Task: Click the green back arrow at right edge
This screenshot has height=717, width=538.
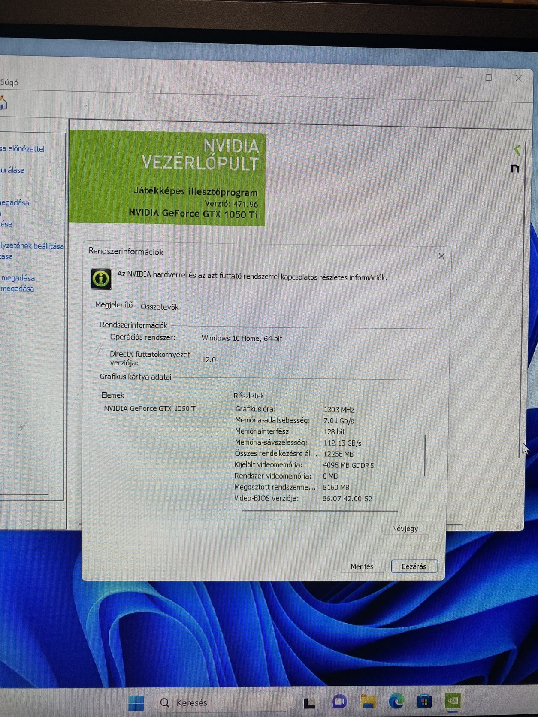Action: coord(517,150)
